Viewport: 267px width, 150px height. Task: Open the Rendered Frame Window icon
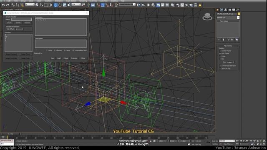coord(182,5)
